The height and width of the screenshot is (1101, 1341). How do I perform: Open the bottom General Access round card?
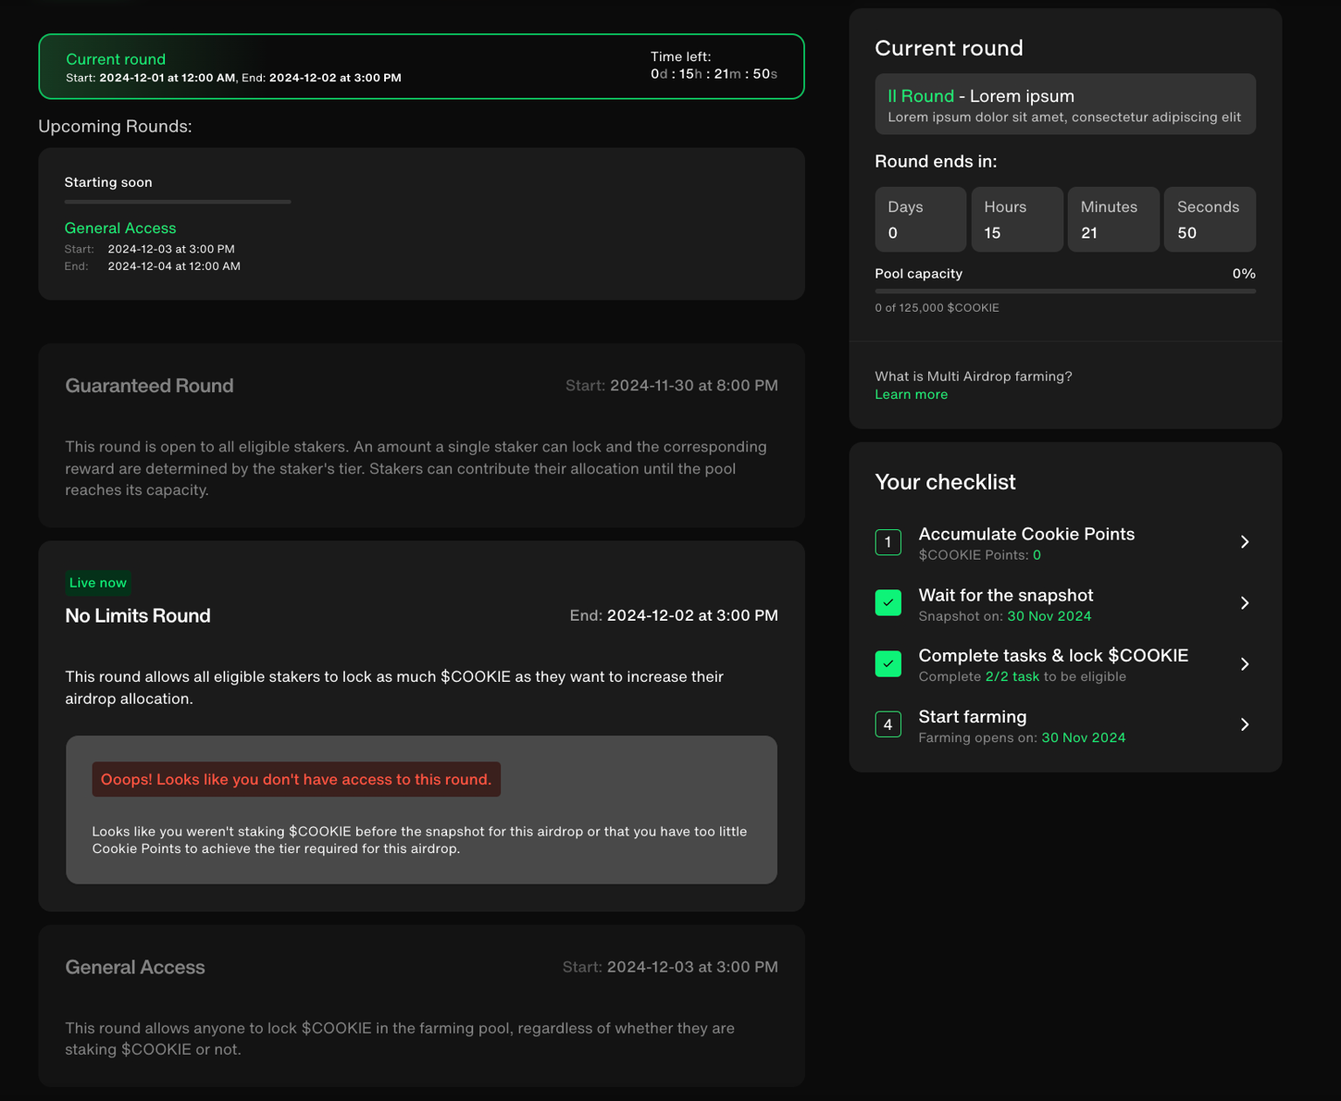pos(421,1006)
